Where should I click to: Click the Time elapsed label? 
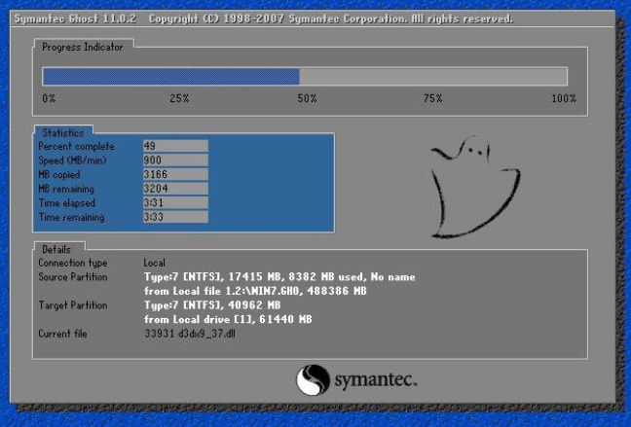[x=67, y=203]
